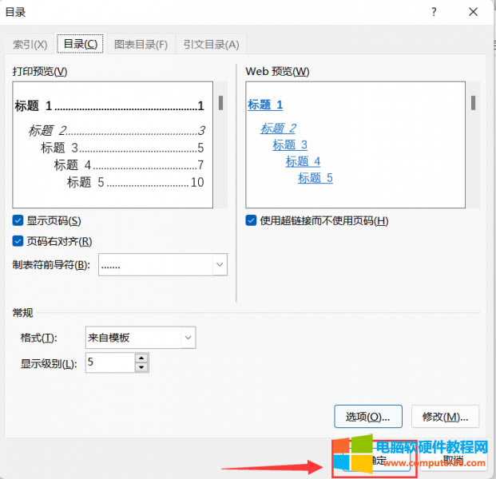The height and width of the screenshot is (479, 496).
Task: Open the 图表目录 tab
Action: (x=141, y=45)
